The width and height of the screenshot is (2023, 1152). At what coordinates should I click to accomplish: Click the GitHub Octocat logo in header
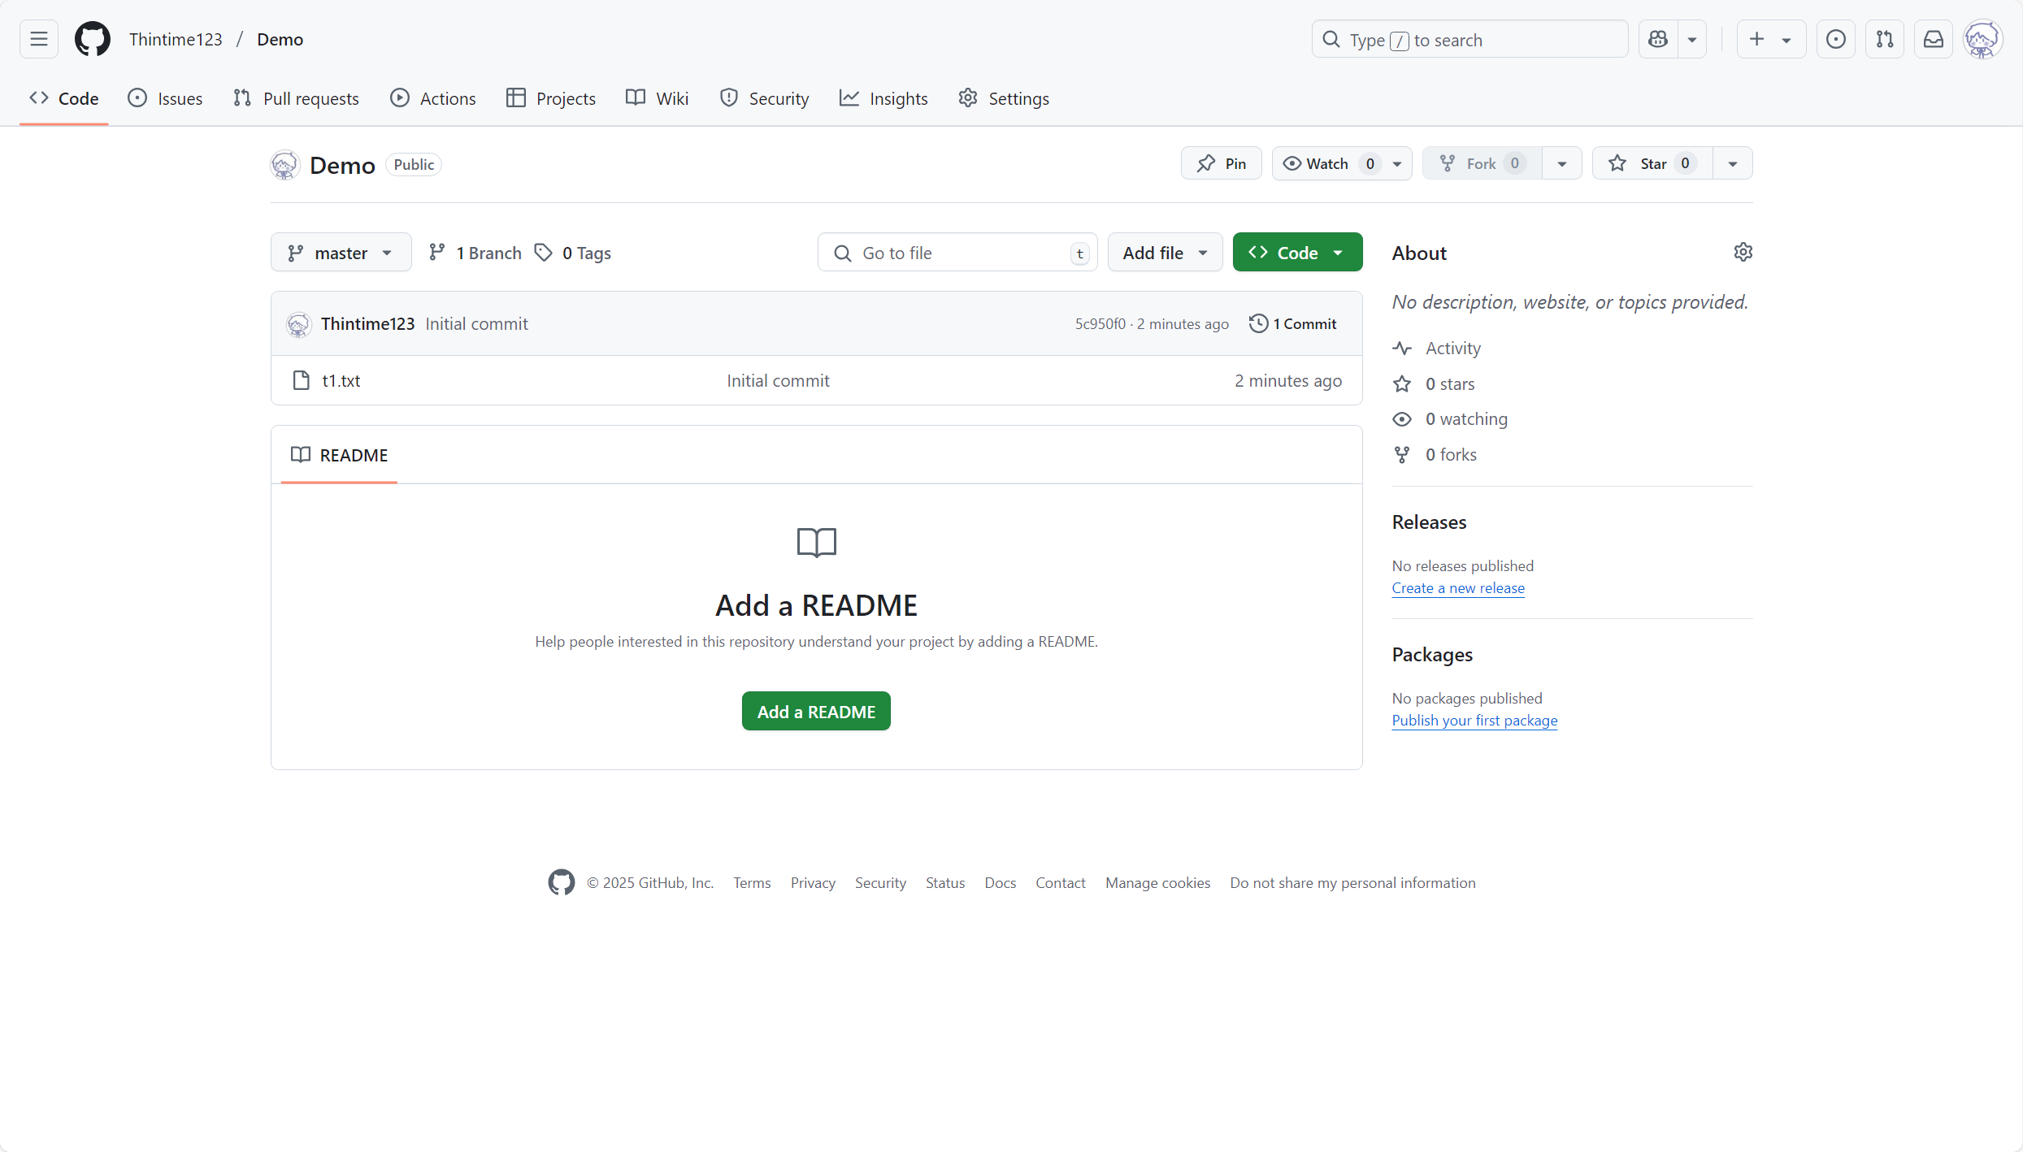click(92, 39)
